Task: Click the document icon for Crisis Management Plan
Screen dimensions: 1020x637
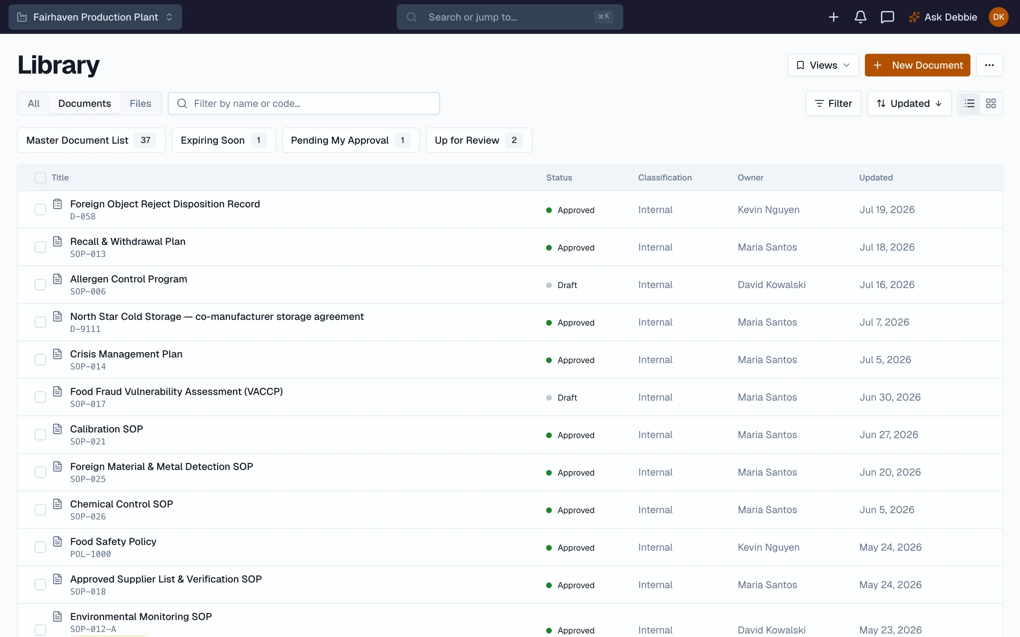Action: coord(57,354)
